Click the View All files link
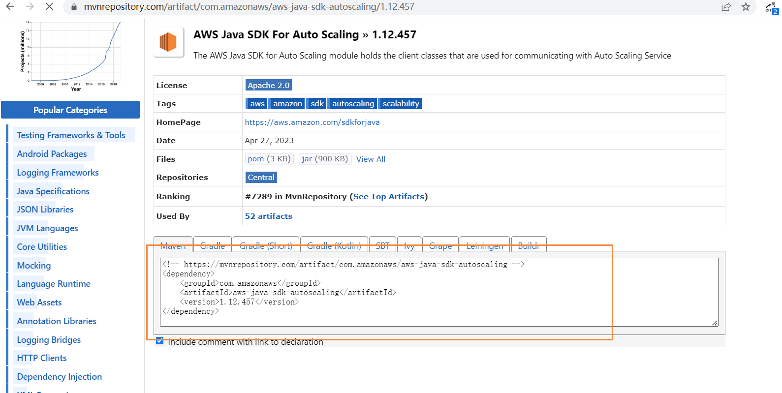 click(x=371, y=159)
